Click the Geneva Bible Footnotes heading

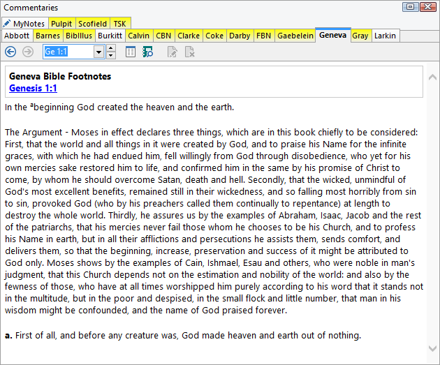(x=60, y=76)
